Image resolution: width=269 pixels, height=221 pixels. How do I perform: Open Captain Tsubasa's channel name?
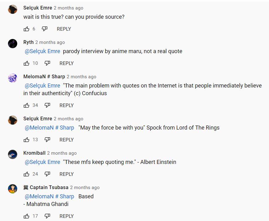click(49, 188)
